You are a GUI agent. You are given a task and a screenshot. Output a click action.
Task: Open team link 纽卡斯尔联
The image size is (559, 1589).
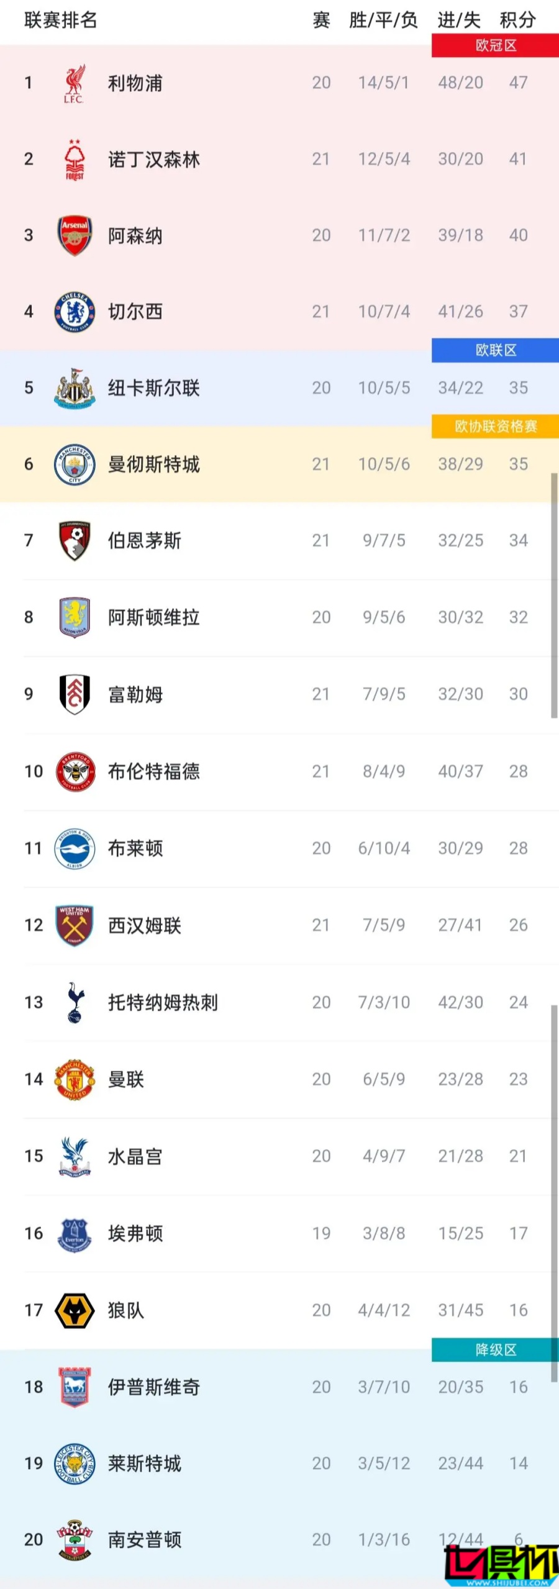click(x=153, y=388)
